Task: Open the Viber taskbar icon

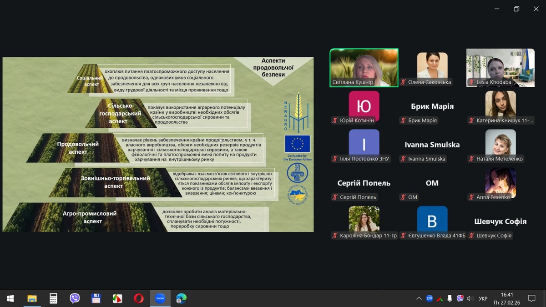Action: [75, 298]
